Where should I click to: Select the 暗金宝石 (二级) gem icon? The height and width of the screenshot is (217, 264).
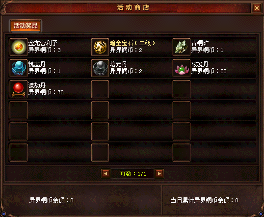(x=100, y=47)
